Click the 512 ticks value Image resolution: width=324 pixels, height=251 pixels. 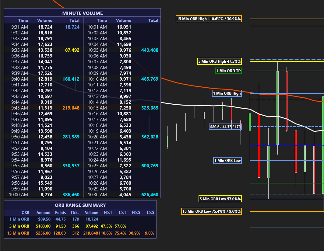pos(76,233)
